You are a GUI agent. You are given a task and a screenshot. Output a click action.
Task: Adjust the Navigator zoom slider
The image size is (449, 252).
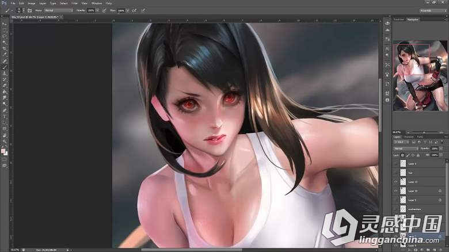[x=424, y=132]
